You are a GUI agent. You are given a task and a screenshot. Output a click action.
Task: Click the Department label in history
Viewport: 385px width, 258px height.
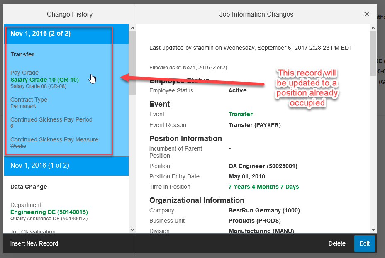[x=26, y=205]
